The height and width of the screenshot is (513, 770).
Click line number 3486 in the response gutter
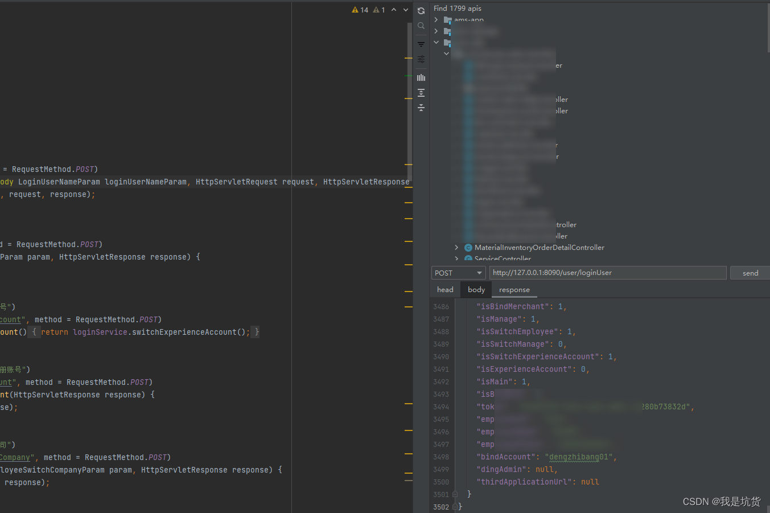(x=441, y=307)
